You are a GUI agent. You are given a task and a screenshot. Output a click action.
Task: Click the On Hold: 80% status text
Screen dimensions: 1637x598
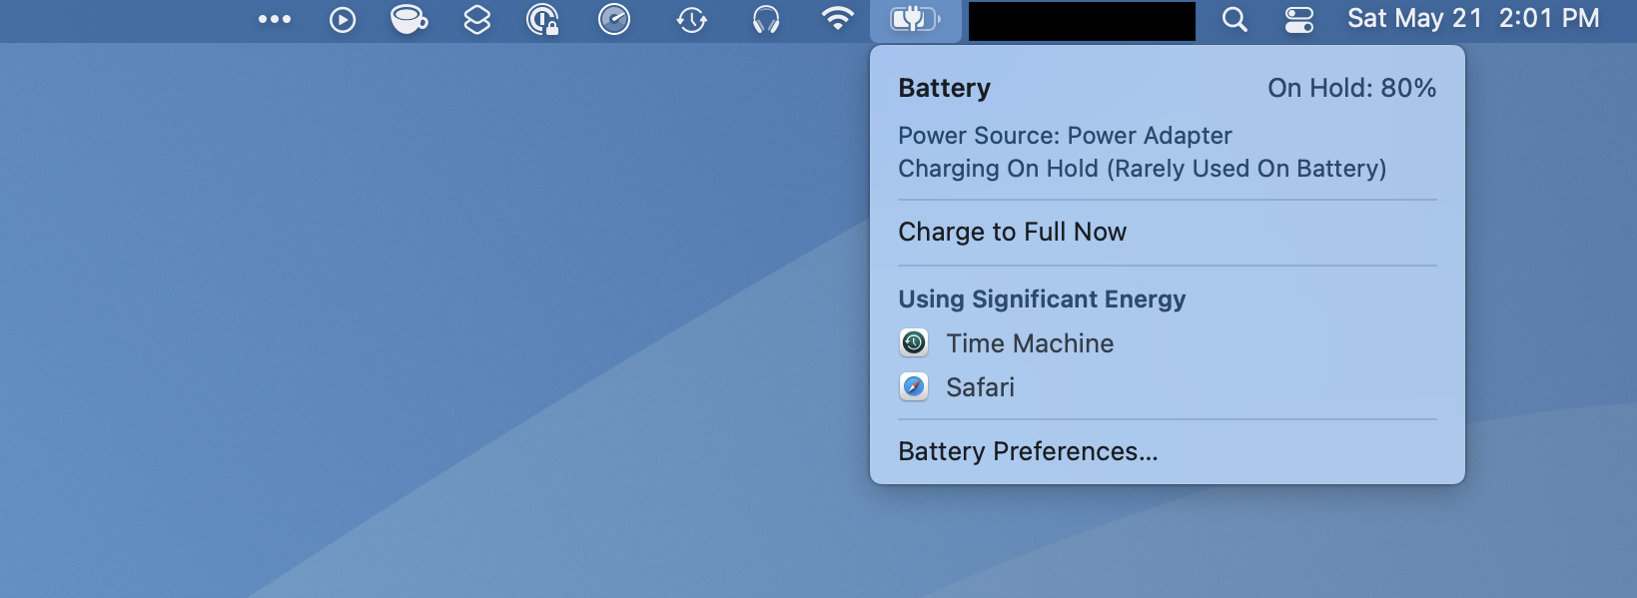(x=1351, y=88)
